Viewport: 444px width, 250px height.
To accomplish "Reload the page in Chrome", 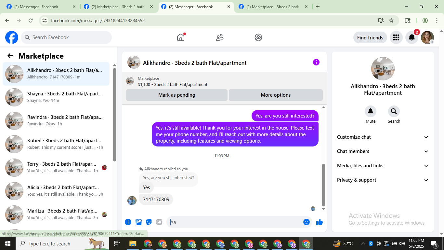I will click(x=31, y=21).
